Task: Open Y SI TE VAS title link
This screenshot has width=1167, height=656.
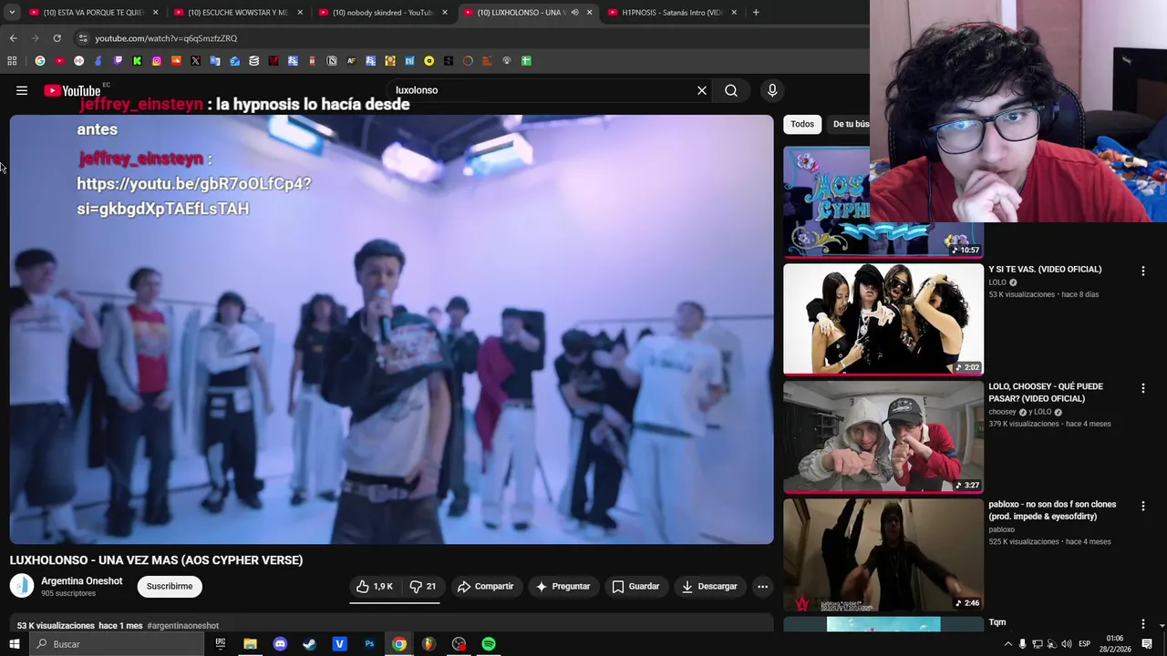Action: [x=1045, y=269]
